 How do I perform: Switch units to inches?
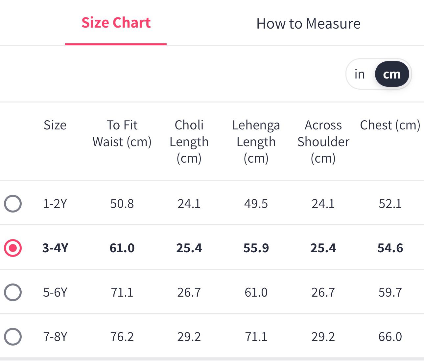click(x=360, y=74)
